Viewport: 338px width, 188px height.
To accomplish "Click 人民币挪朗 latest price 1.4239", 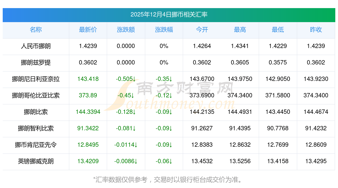I will click(88, 46).
